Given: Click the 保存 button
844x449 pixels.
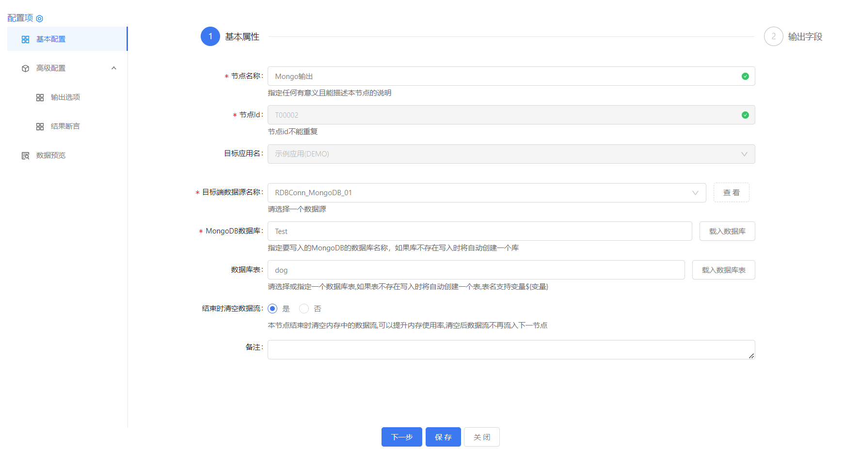Looking at the screenshot, I should (443, 437).
